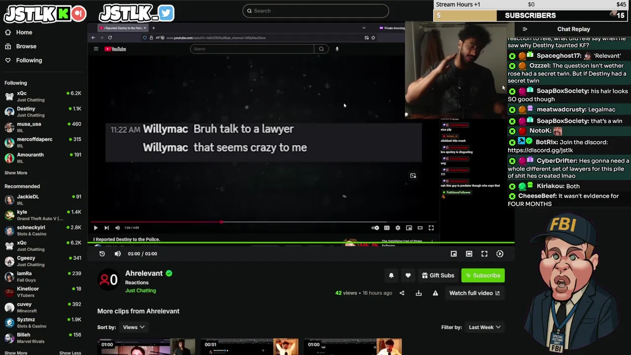Screen dimensions: 631x355
Task: Collapse the Chat Replay panel
Action: tap(525, 29)
